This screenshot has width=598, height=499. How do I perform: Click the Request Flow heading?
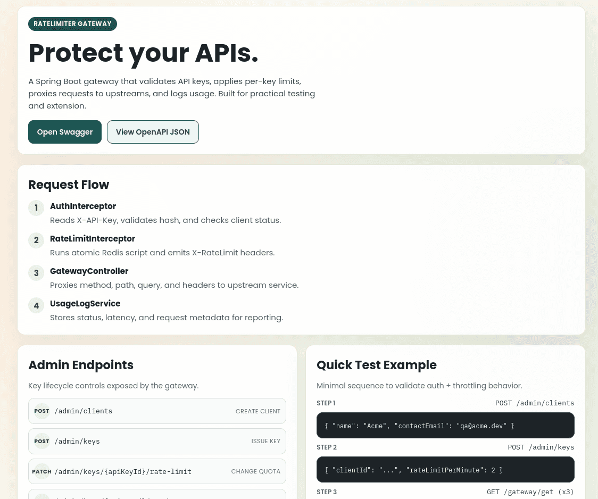tap(69, 185)
